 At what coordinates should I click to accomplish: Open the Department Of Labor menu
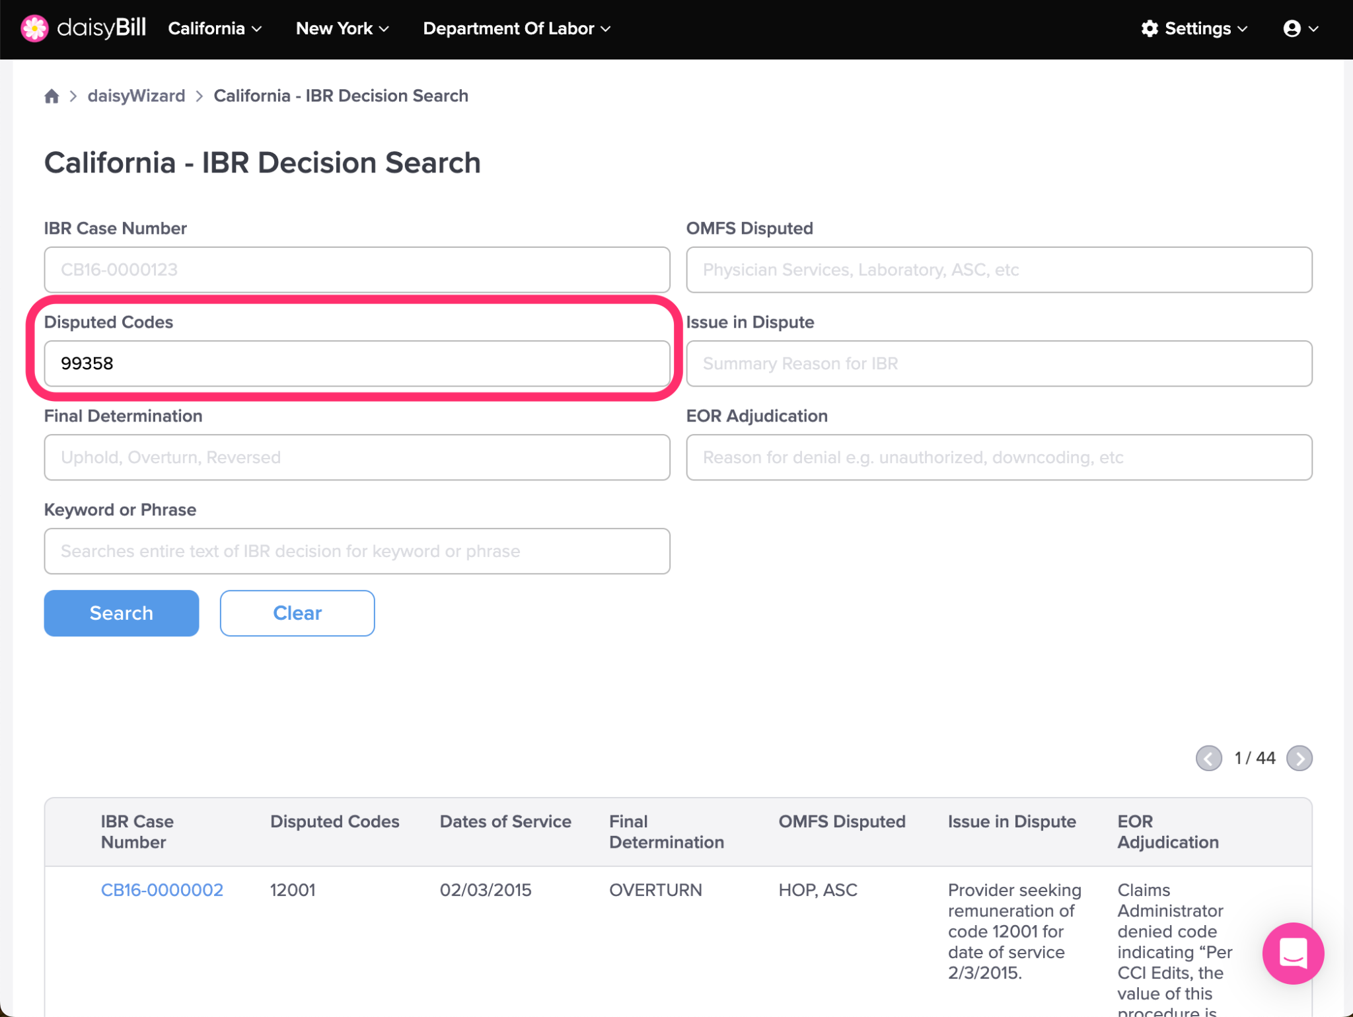(x=517, y=28)
